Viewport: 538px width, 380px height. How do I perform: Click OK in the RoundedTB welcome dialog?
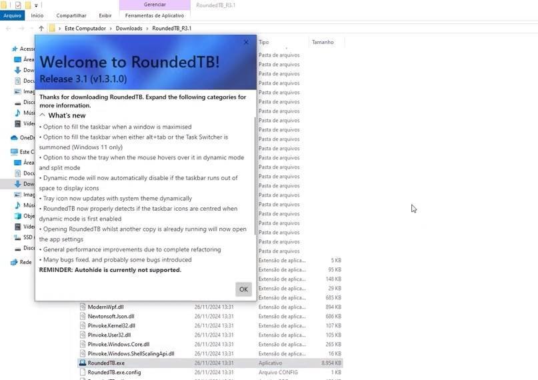(x=243, y=289)
